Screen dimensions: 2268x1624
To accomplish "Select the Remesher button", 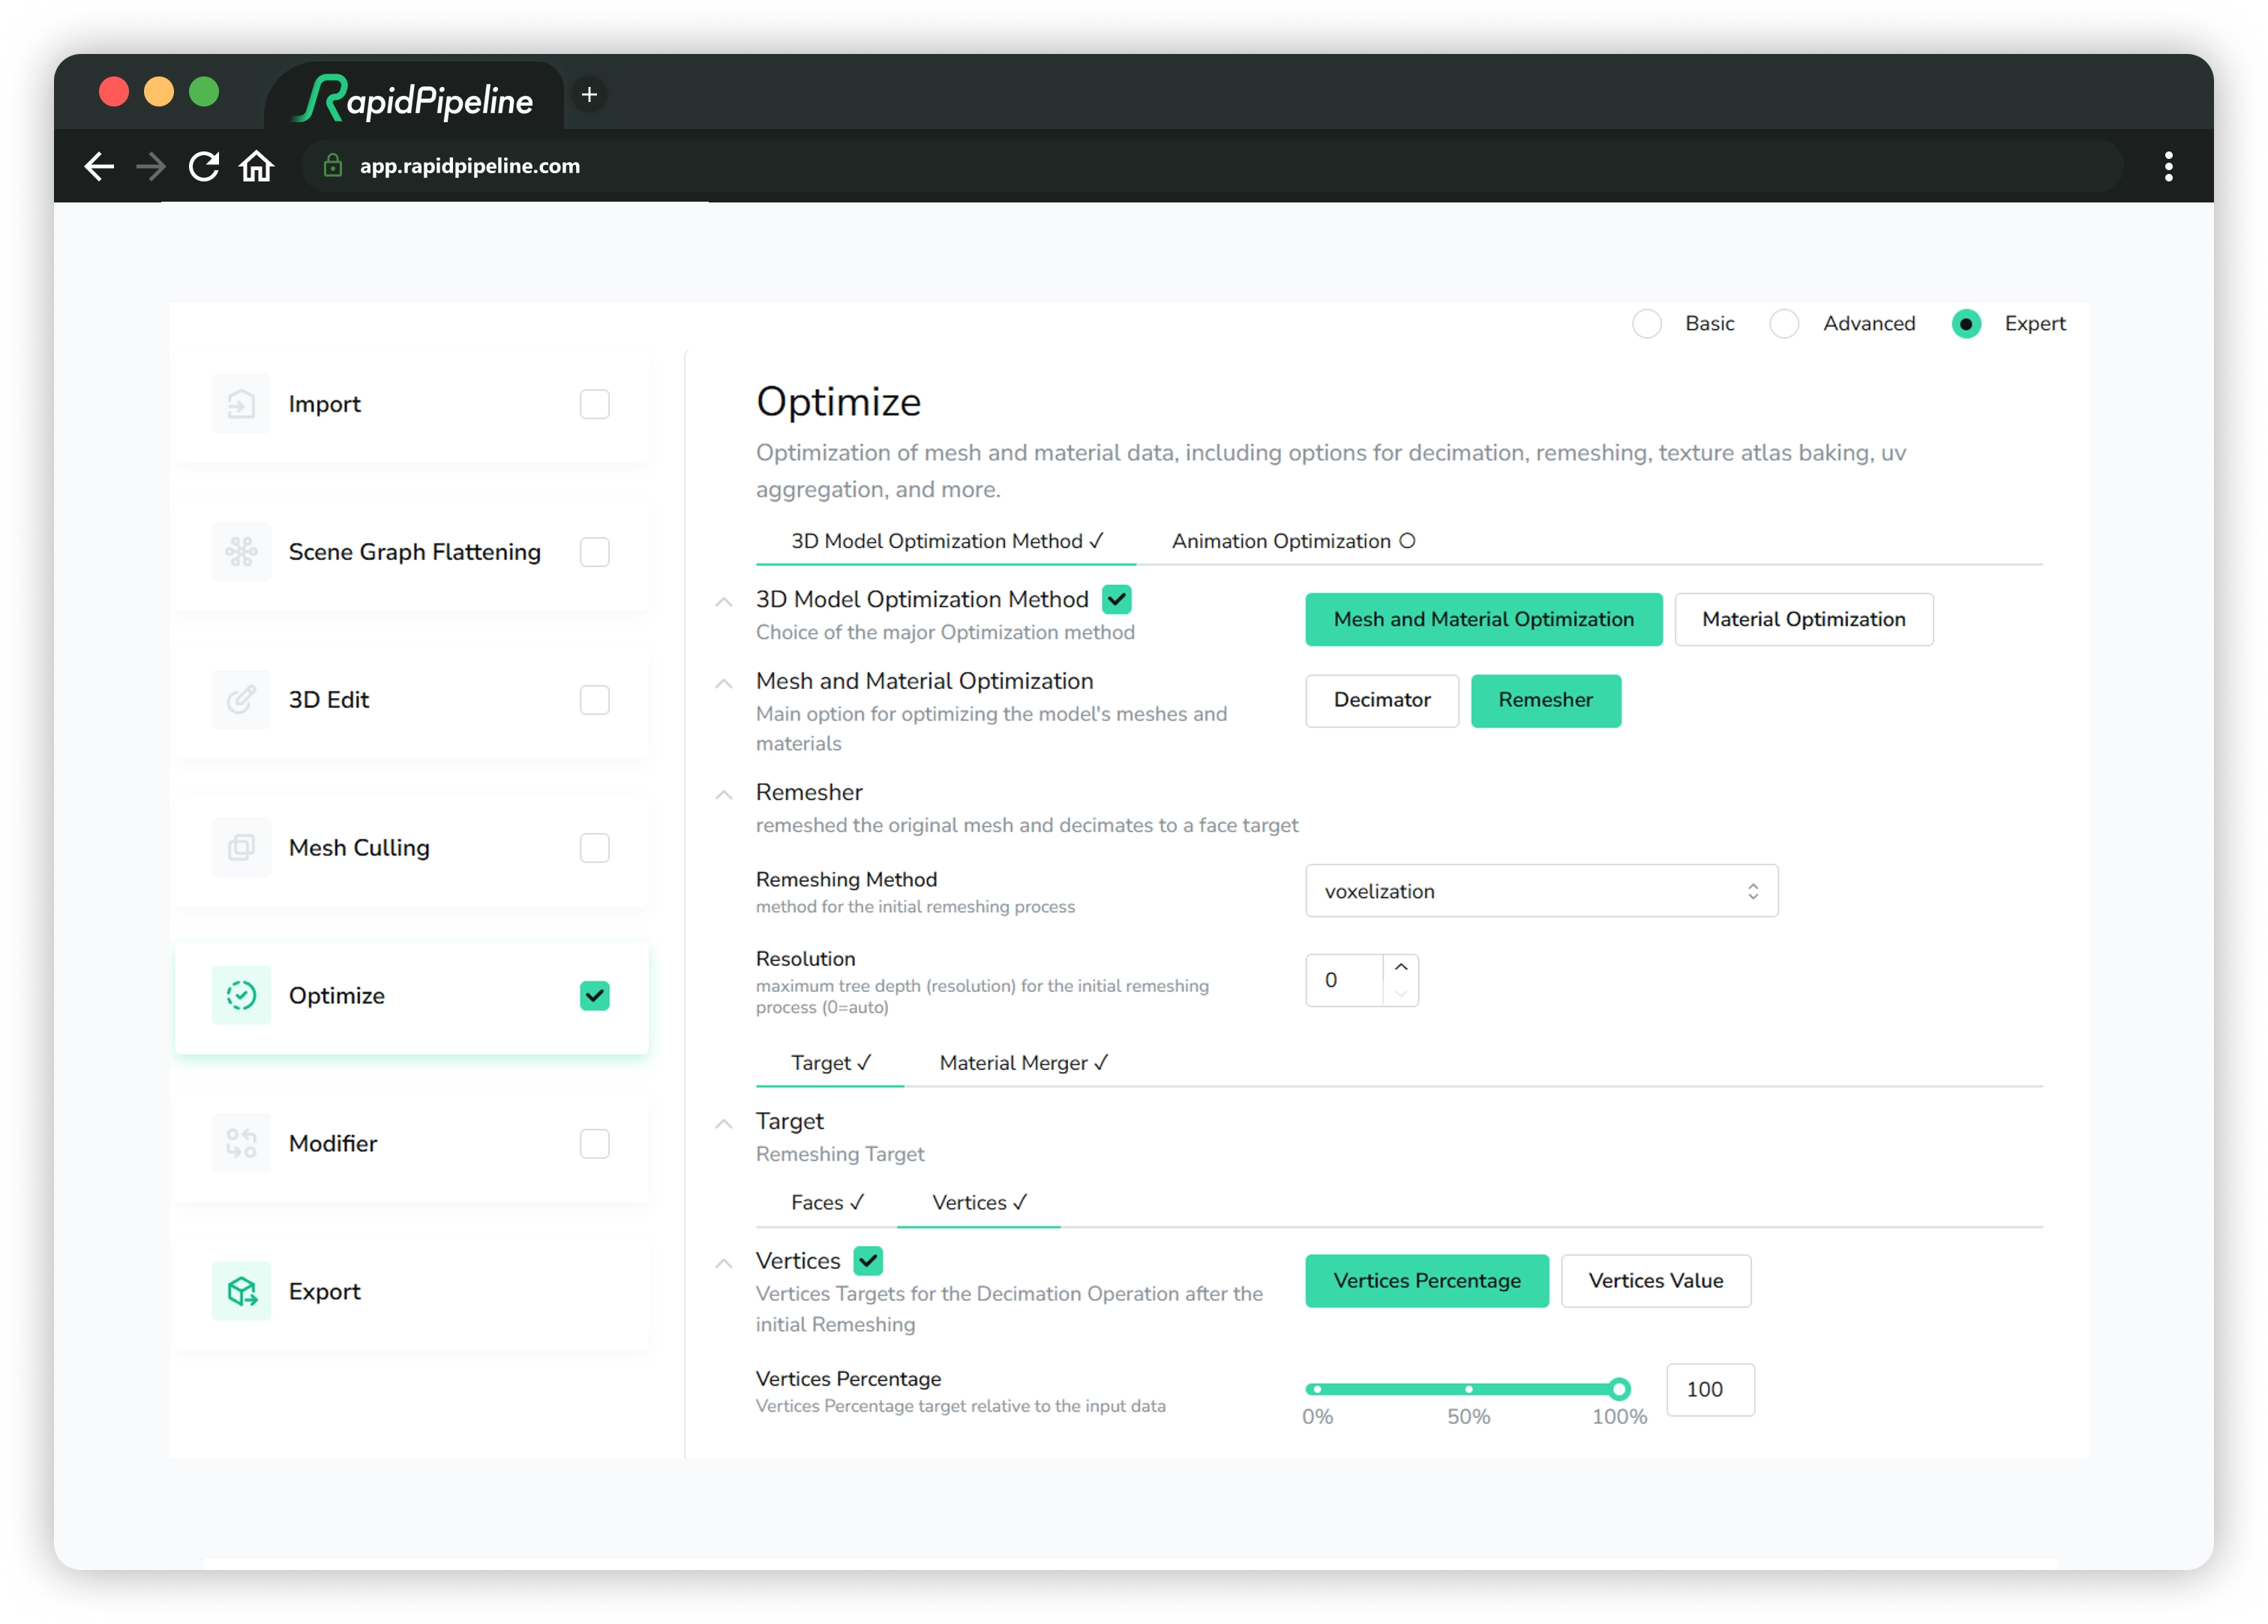I will point(1545,701).
